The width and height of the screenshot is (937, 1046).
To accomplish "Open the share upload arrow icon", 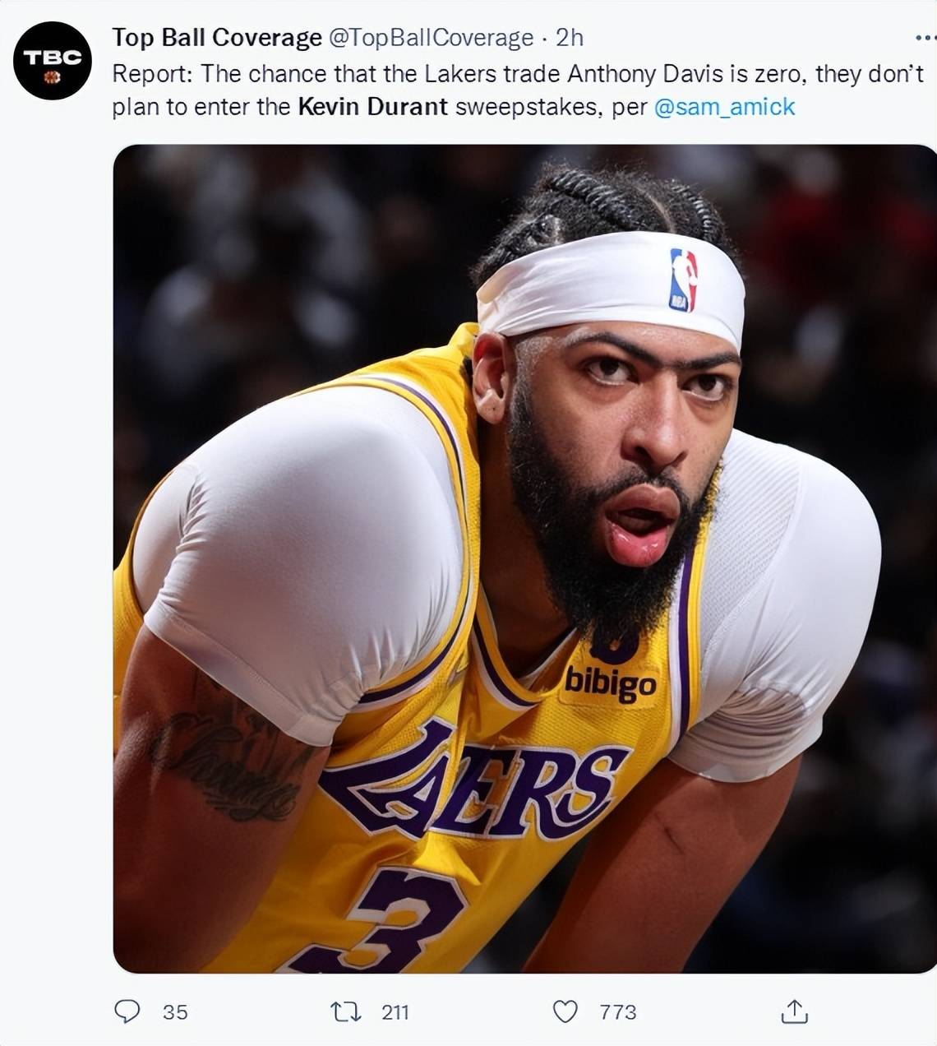I will click(794, 1011).
